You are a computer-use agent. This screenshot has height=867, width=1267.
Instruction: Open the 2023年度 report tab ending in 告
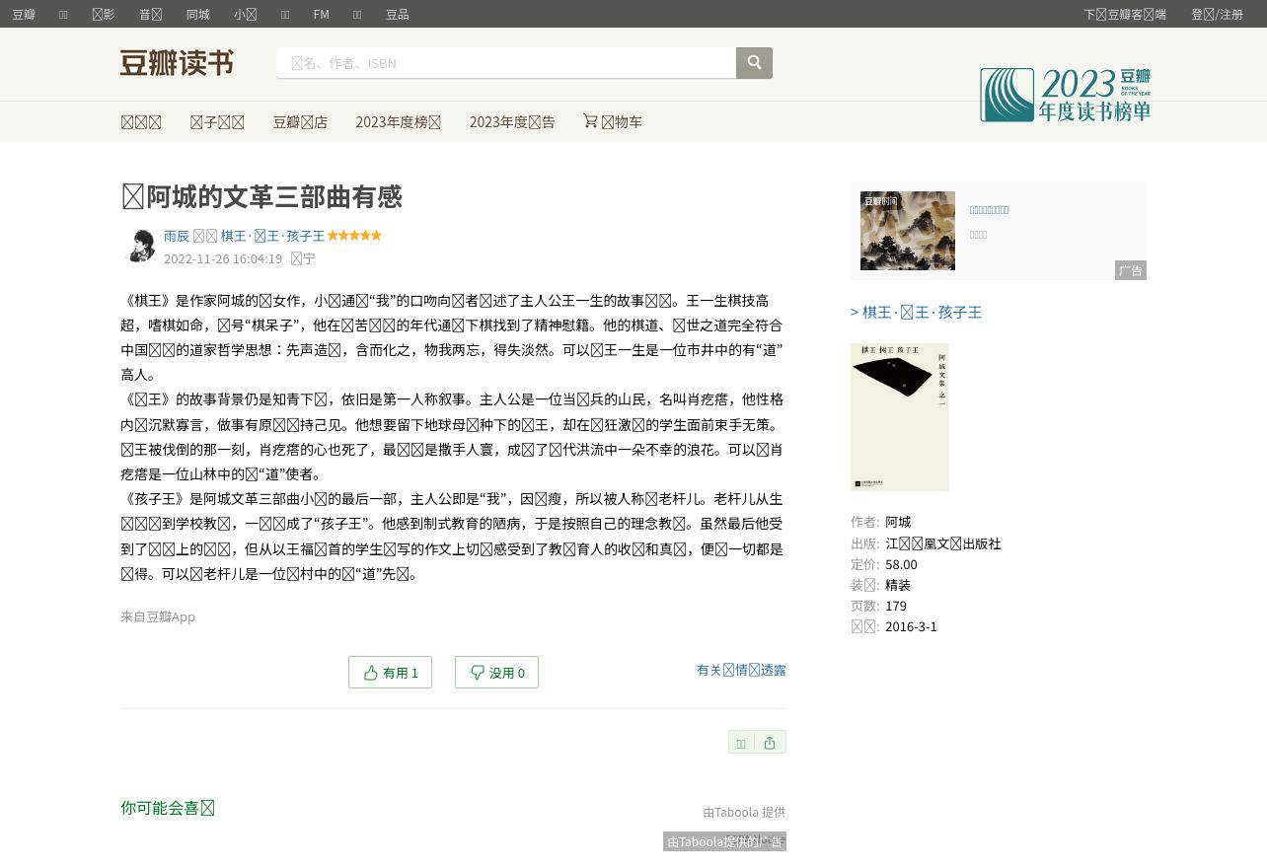512,121
